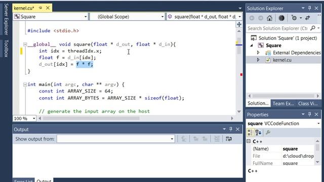Click Go to Previous Message icon in Output
Viewport: 324px width, 182px height.
pyautogui.click(x=196, y=139)
